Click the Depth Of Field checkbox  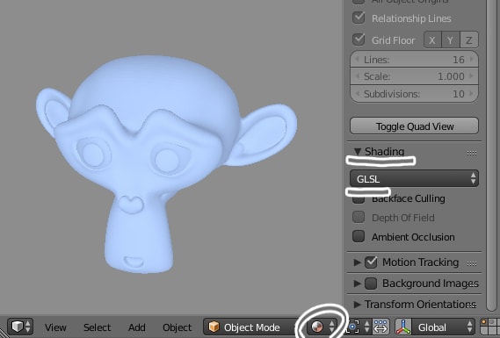(x=359, y=217)
